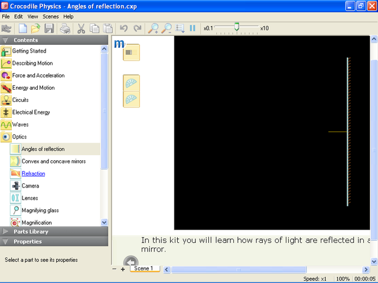Click the 100% zoom status field
This screenshot has width=378, height=283.
tap(343, 279)
